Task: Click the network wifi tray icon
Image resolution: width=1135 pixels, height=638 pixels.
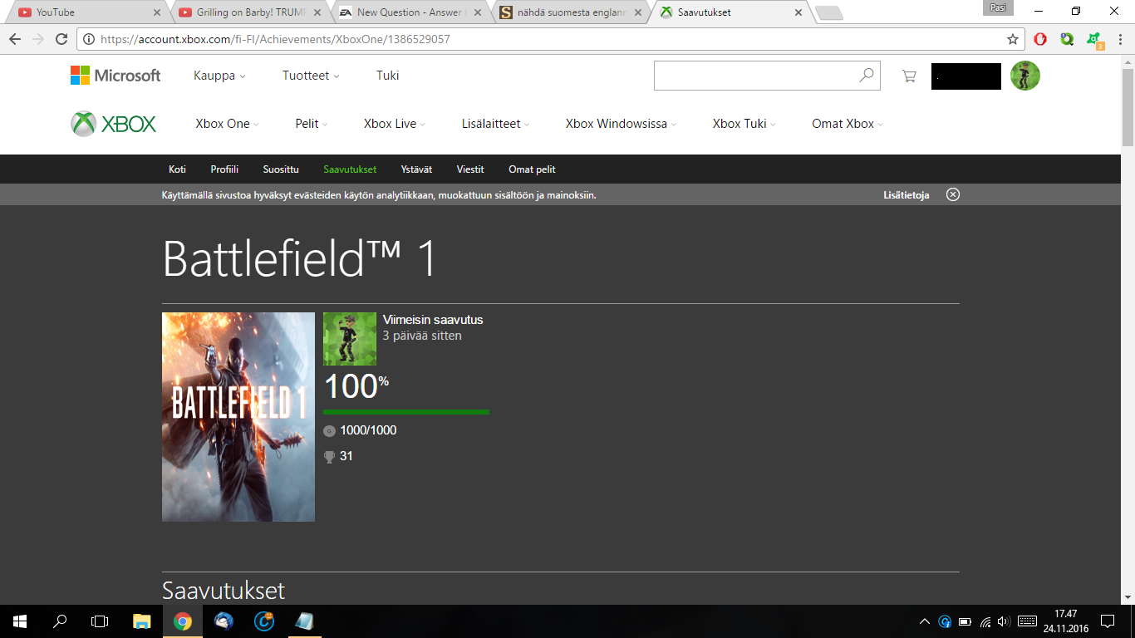Action: [985, 621]
